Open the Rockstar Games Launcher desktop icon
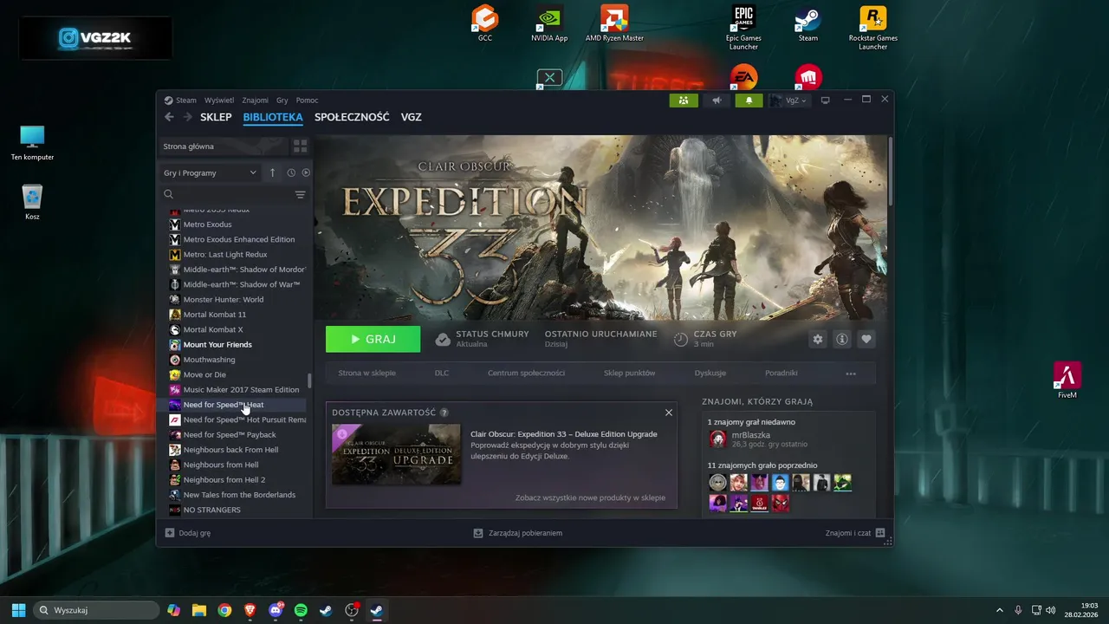The height and width of the screenshot is (624, 1109). point(872,28)
